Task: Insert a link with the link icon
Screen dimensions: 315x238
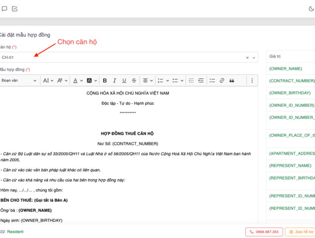Action: click(222, 80)
